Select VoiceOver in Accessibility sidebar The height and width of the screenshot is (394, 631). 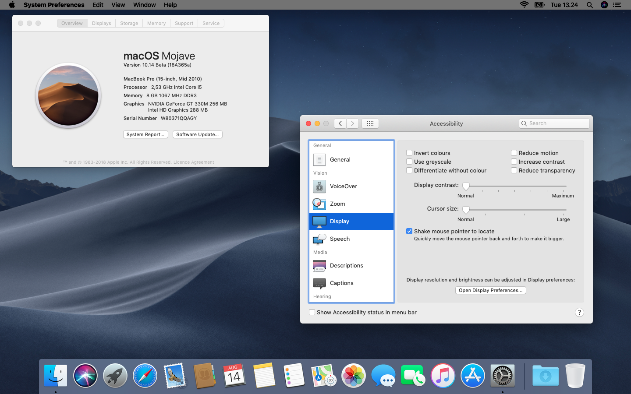click(351, 186)
